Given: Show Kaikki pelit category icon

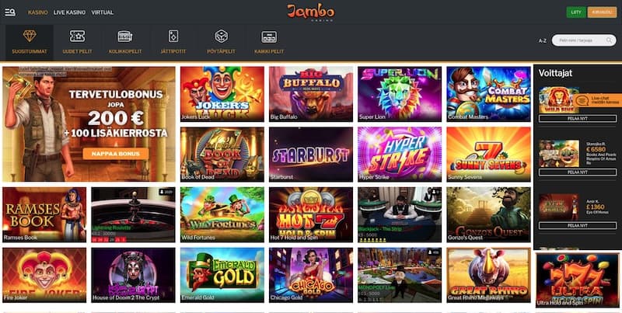Looking at the screenshot, I should coord(269,37).
